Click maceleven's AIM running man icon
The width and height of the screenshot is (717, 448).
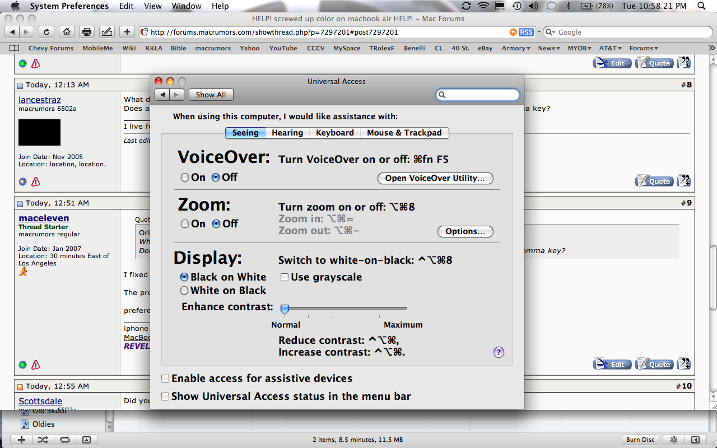(23, 272)
